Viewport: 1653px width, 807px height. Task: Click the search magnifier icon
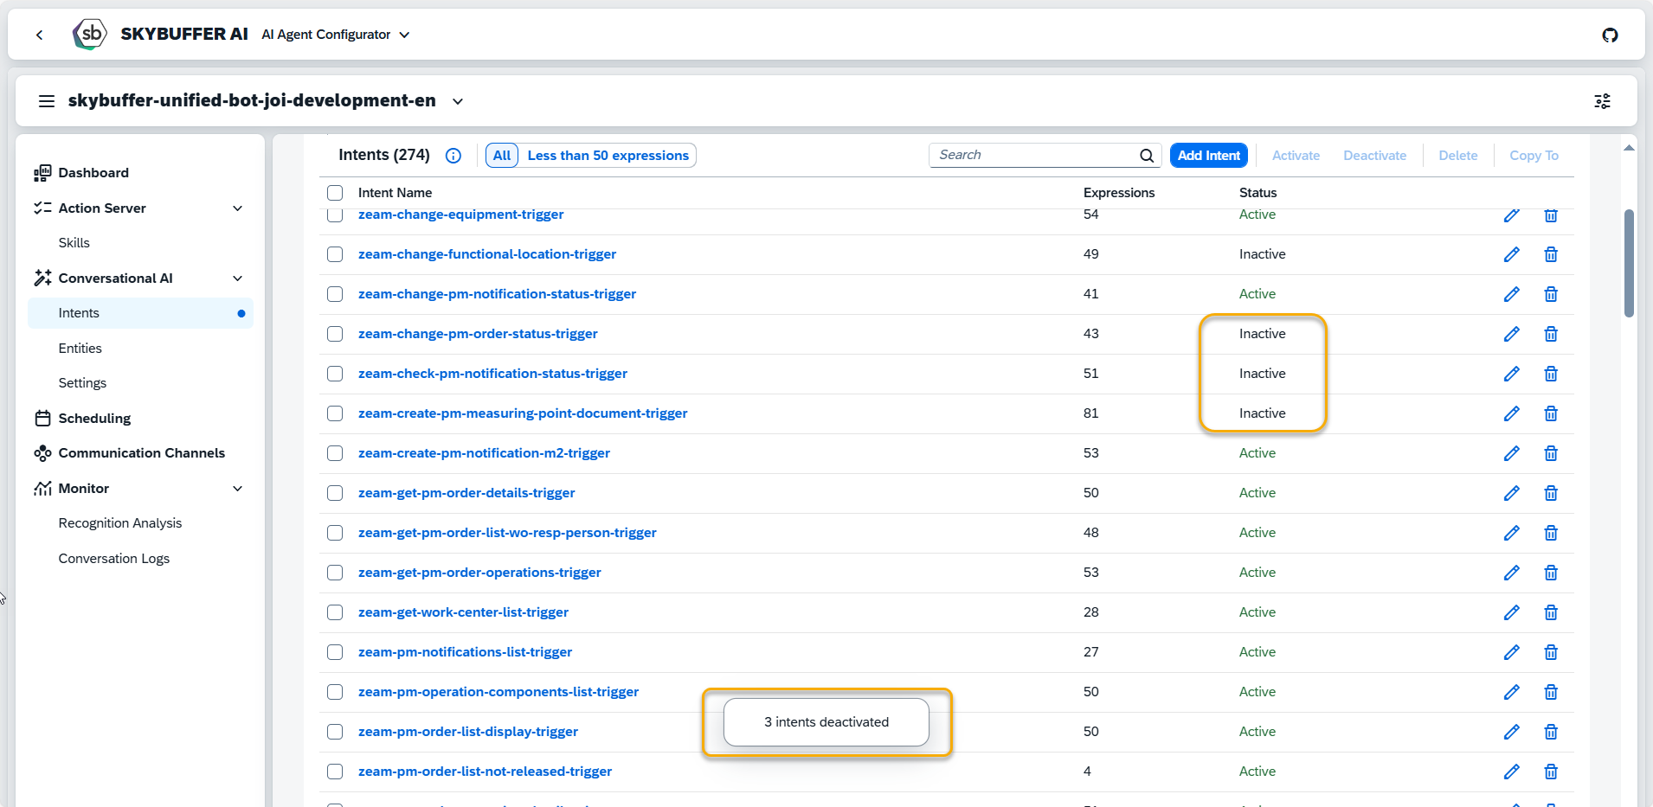coord(1146,156)
